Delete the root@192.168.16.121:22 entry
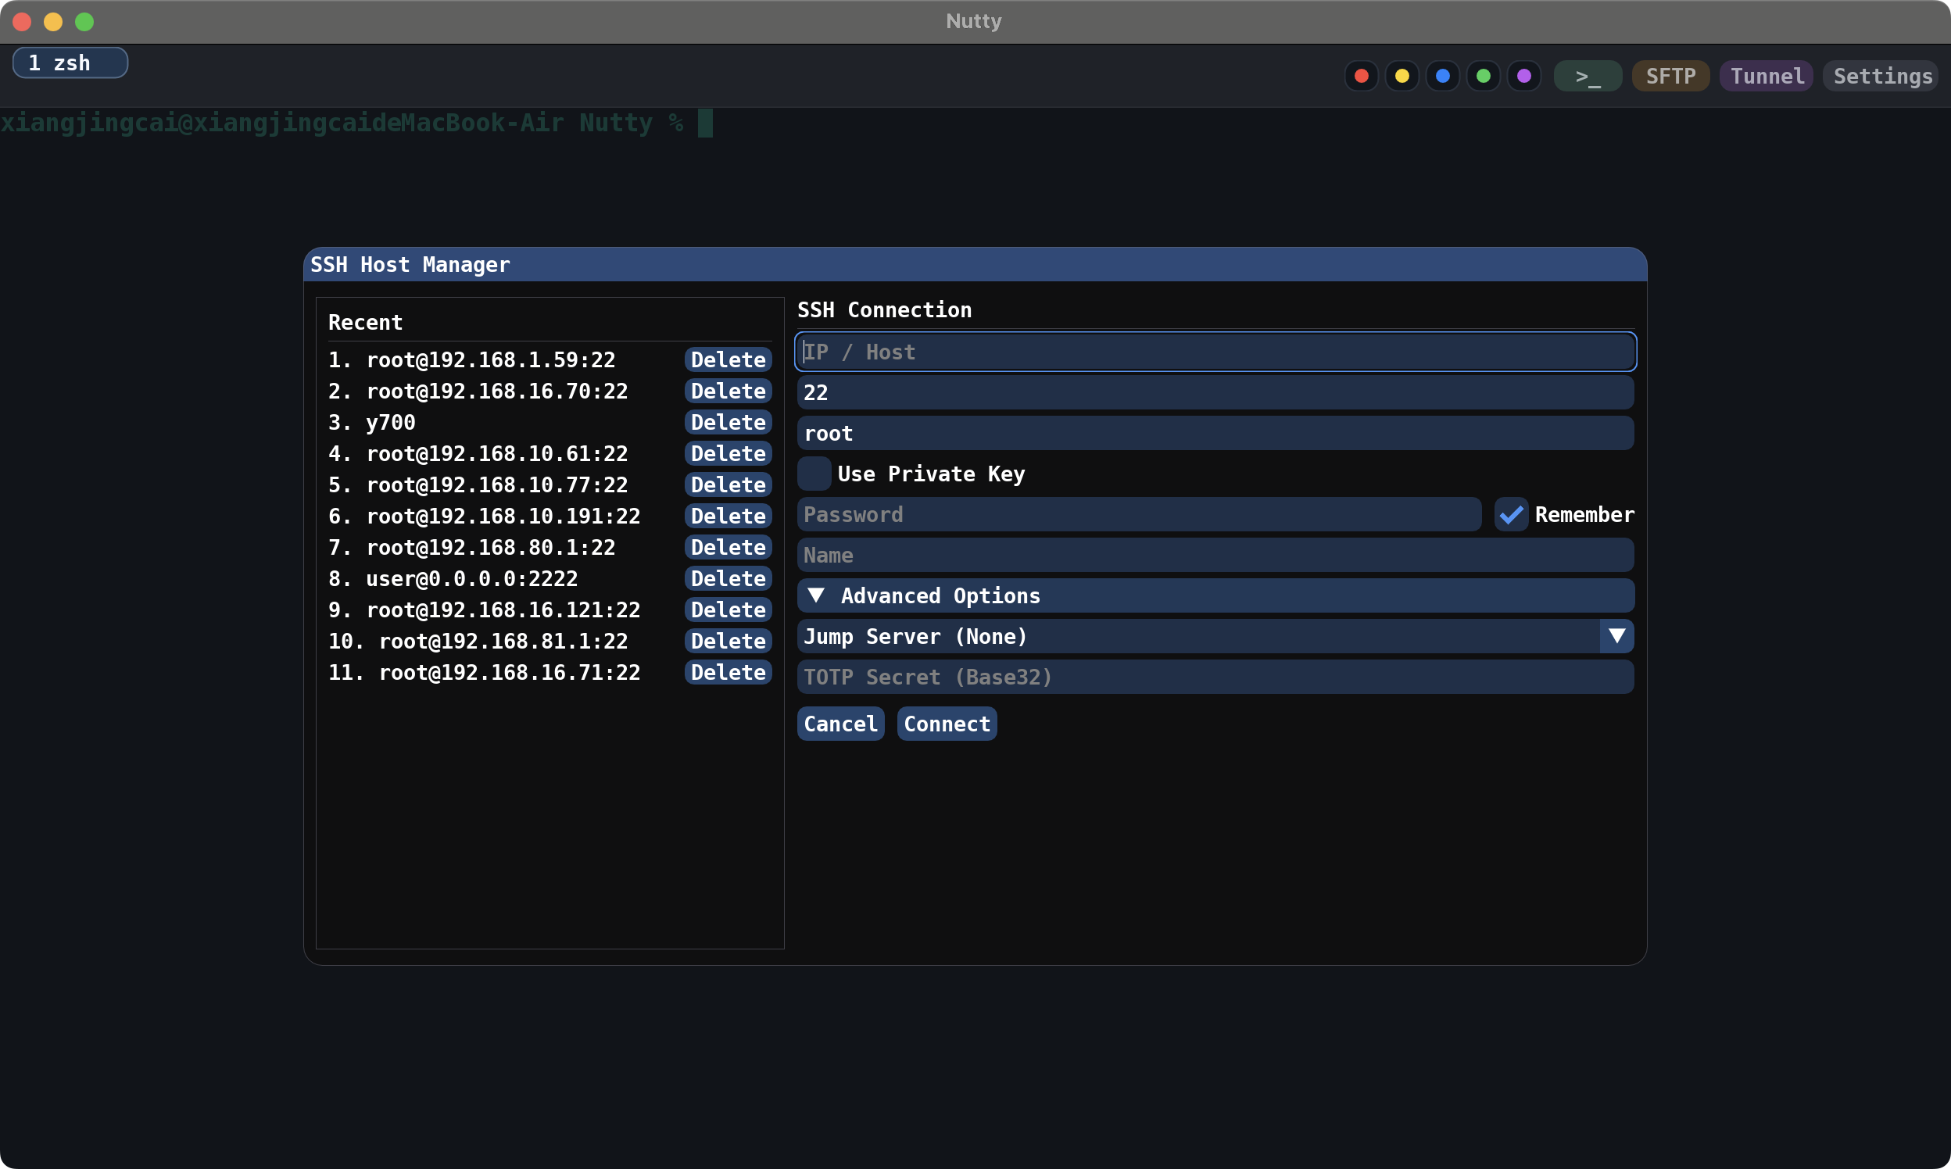 click(x=728, y=610)
